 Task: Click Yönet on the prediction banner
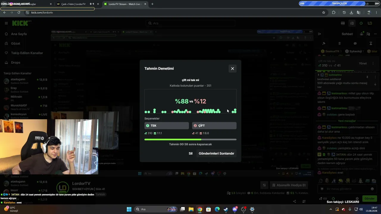pos(363,63)
